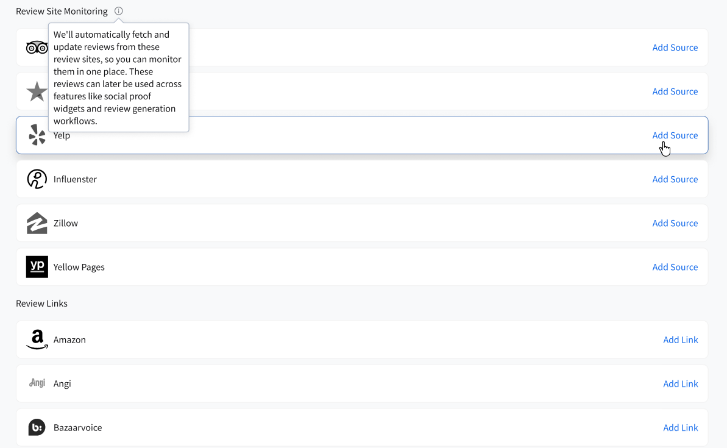Add source for the TripAdvisor row
This screenshot has width=727, height=448.
pyautogui.click(x=675, y=48)
